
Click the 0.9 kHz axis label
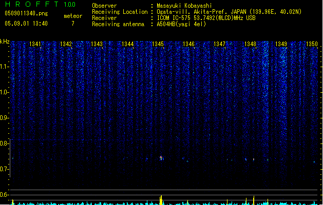[x=4, y=118]
